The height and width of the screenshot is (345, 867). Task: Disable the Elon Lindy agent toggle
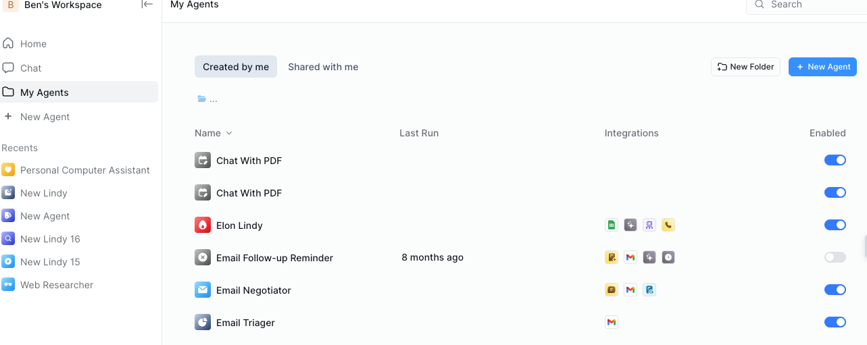click(835, 225)
